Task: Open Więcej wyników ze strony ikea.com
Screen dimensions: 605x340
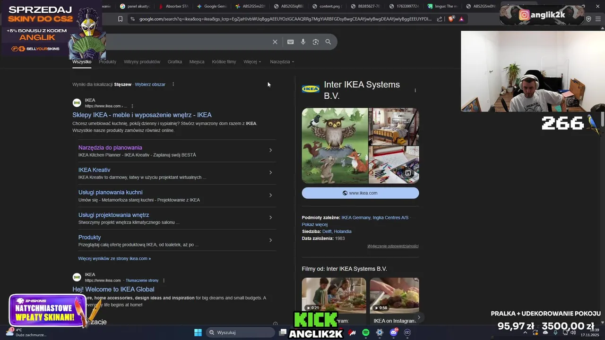Action: pos(114,259)
